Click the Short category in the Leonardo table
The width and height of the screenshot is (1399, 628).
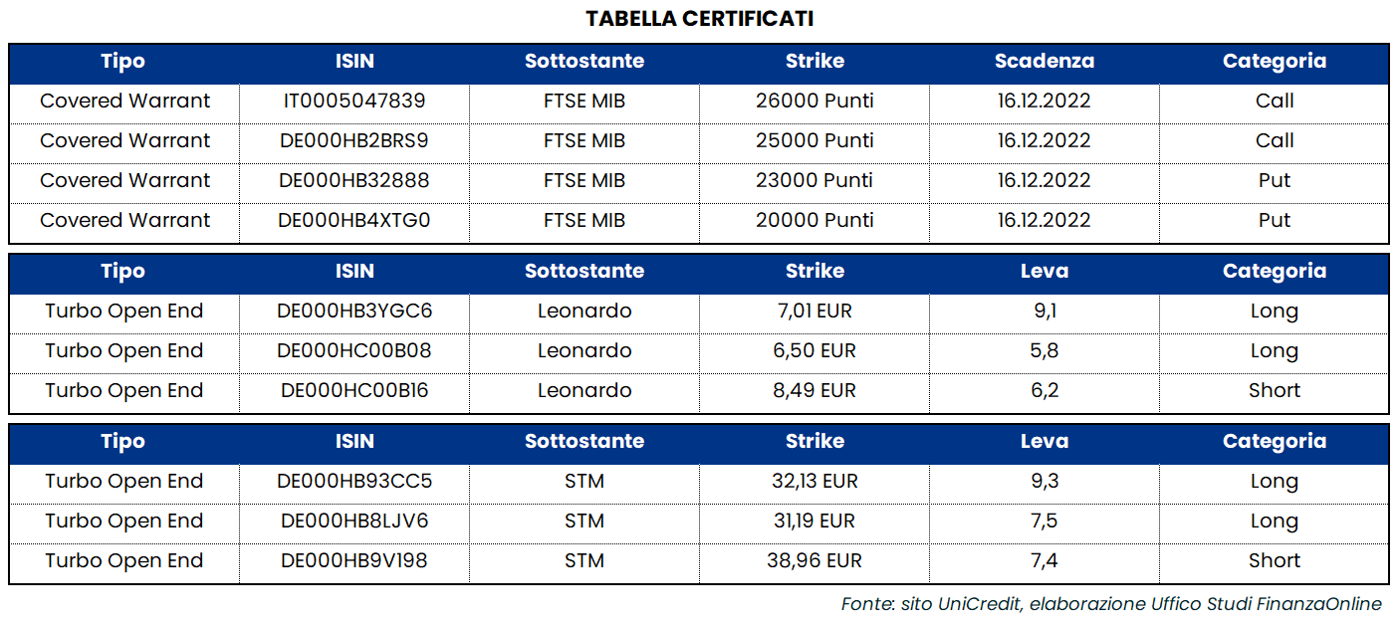coord(1275,390)
